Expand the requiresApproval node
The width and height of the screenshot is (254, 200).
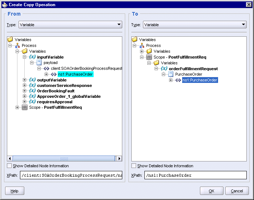24,102
